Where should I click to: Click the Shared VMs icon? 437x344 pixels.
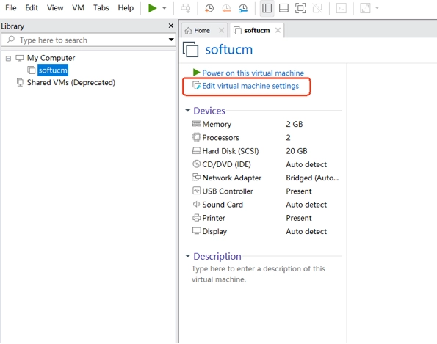click(20, 82)
